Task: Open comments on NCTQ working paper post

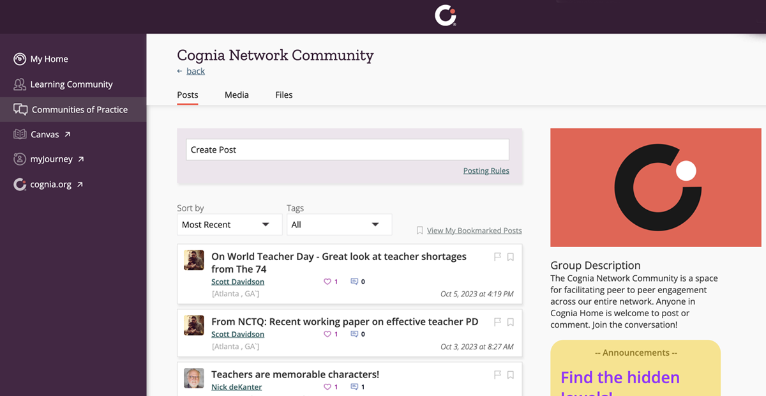Action: pyautogui.click(x=354, y=334)
